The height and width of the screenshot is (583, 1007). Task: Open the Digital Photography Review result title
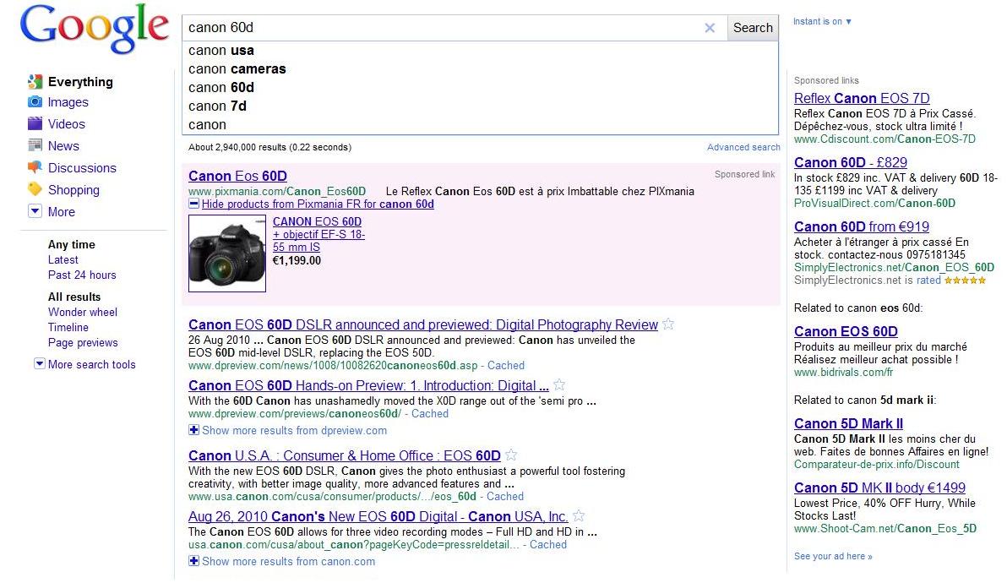tap(423, 324)
